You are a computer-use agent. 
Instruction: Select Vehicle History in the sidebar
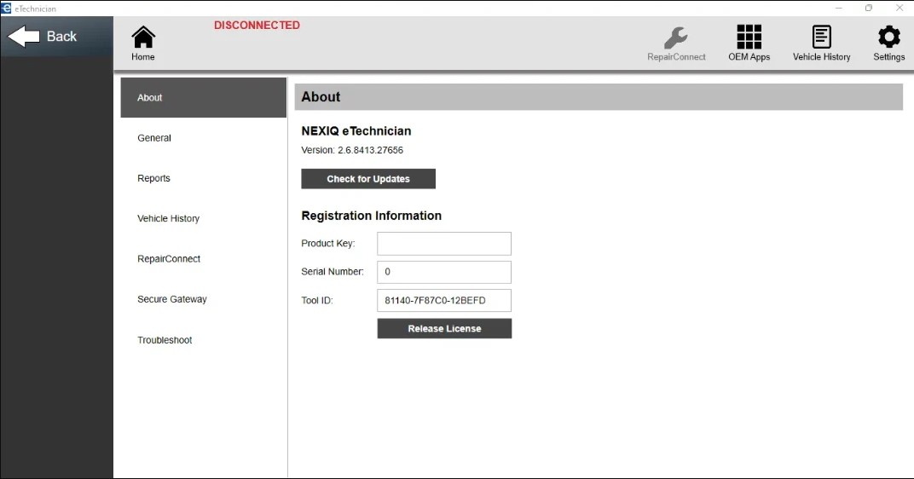click(168, 219)
